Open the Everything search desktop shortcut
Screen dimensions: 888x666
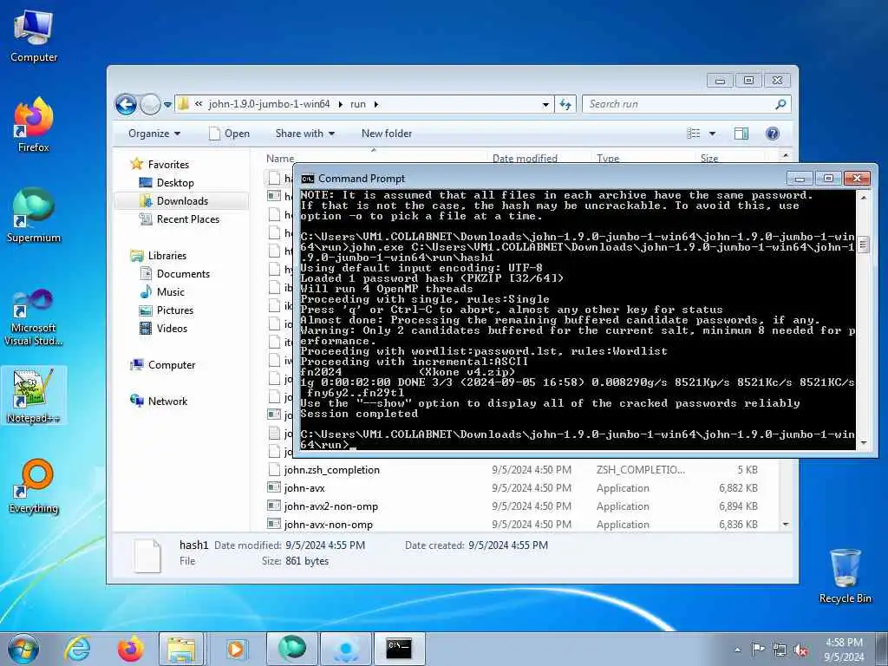click(34, 486)
